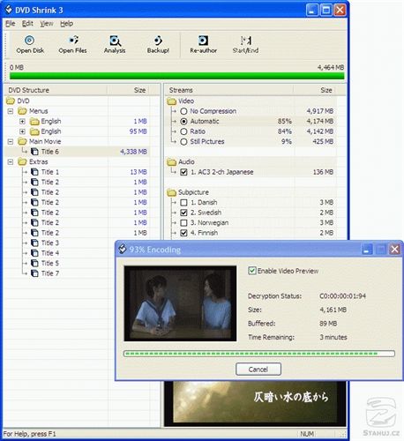Open the View menu
Image resolution: width=404 pixels, height=441 pixels.
click(47, 24)
